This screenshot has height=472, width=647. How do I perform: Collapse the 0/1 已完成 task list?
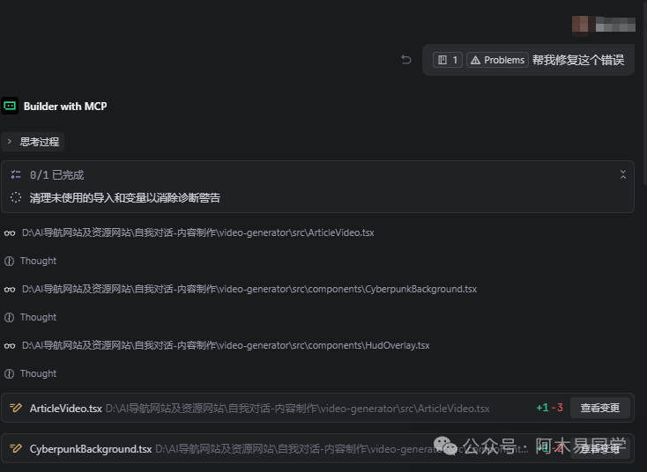point(623,174)
